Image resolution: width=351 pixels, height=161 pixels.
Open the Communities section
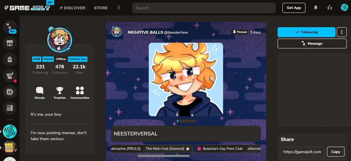click(80, 93)
